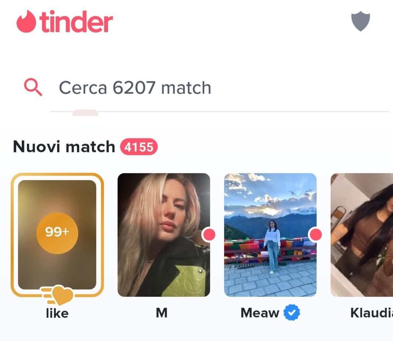Click the Cerca 6207 match search field
This screenshot has height=341, width=393.
(219, 88)
